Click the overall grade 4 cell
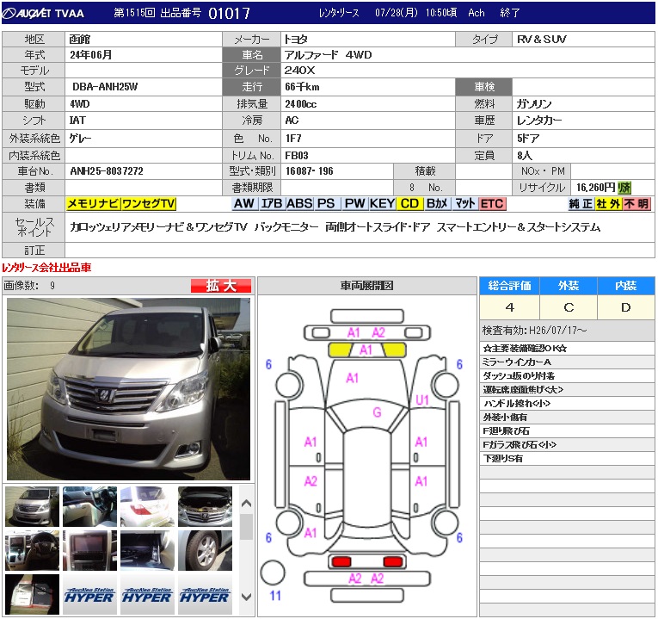 click(x=509, y=307)
